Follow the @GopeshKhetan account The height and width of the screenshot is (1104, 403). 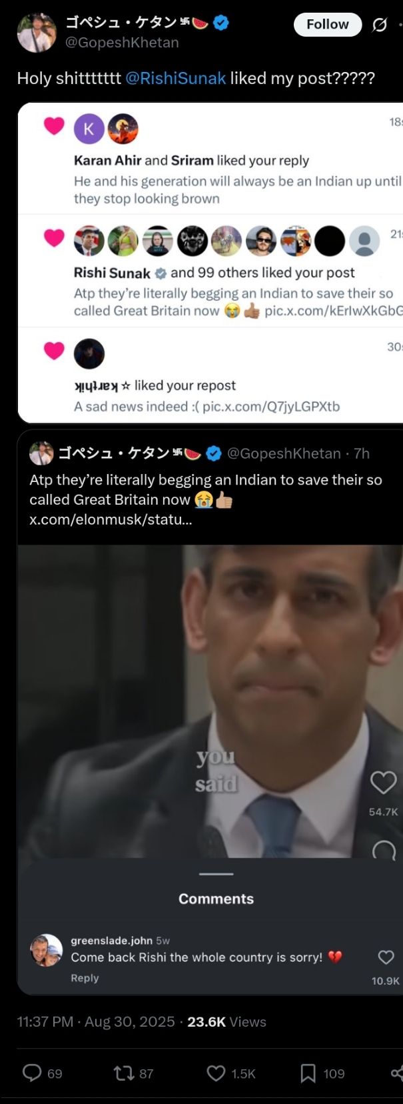click(328, 24)
